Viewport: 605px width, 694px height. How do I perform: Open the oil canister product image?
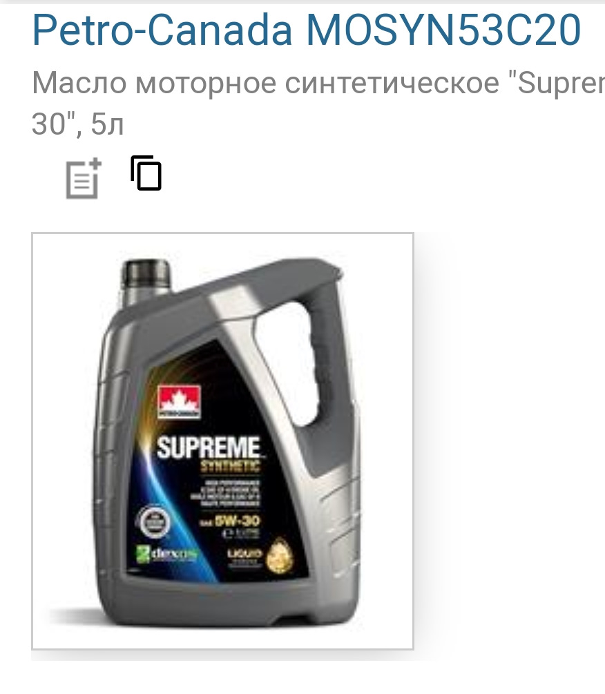point(222,441)
